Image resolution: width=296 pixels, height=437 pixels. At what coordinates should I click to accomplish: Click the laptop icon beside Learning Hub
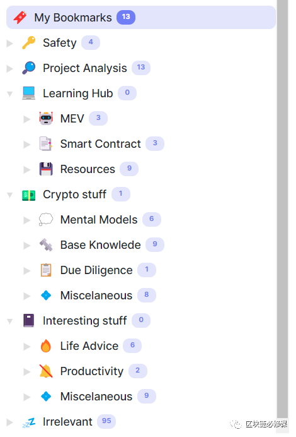coord(28,93)
